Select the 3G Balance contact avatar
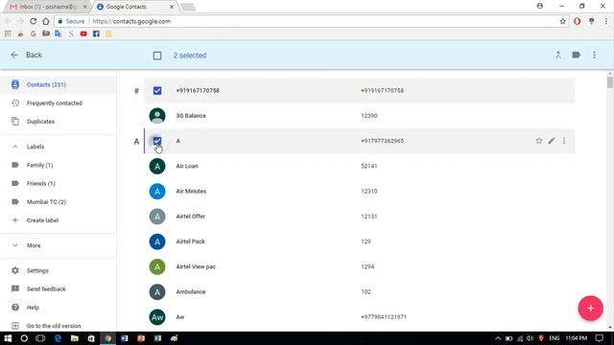The image size is (614, 345). [x=157, y=116]
